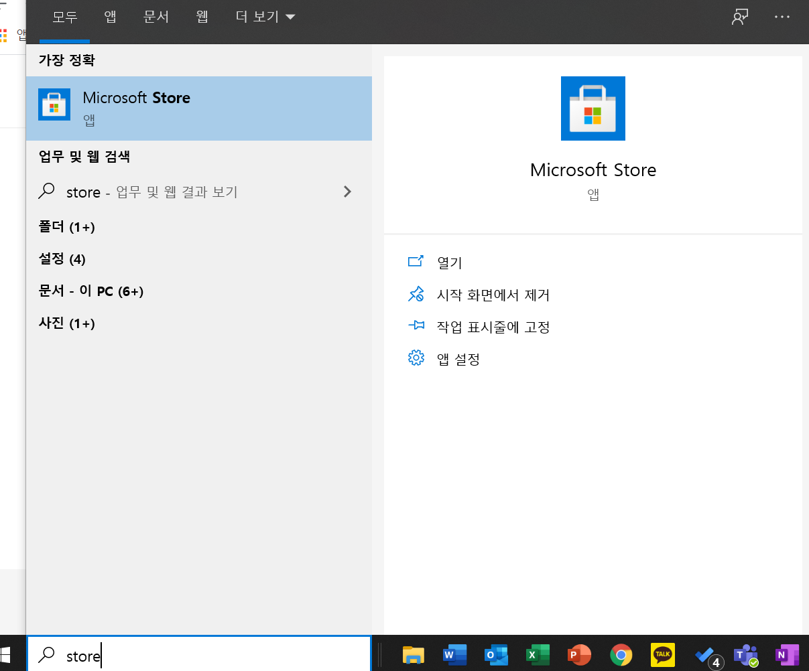The image size is (809, 671).
Task: Click the unpin from Start icon
Action: click(x=416, y=294)
